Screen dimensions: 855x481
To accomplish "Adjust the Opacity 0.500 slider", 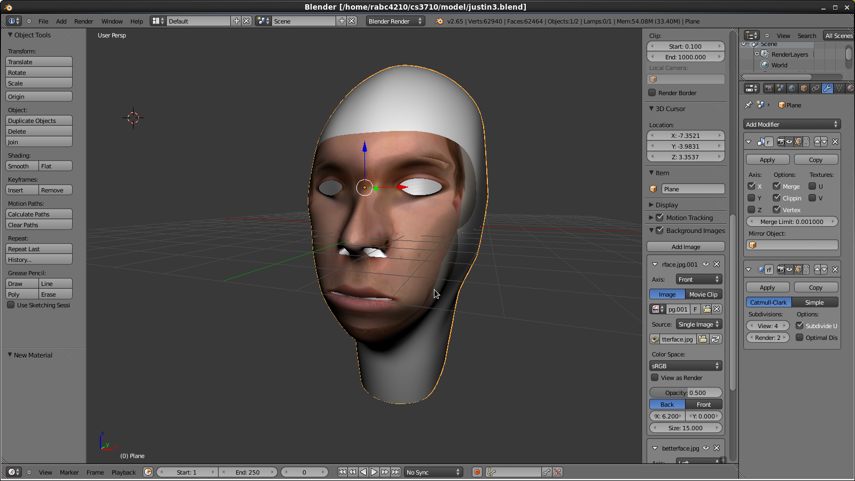I will tap(686, 392).
